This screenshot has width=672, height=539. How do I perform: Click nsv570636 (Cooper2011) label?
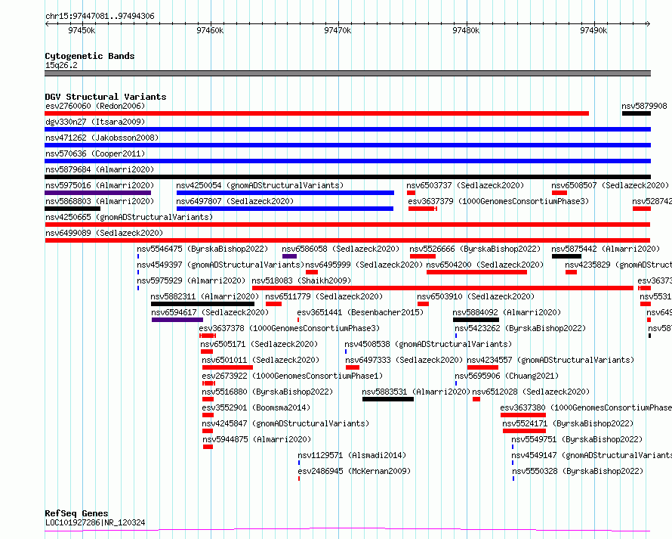click(95, 153)
